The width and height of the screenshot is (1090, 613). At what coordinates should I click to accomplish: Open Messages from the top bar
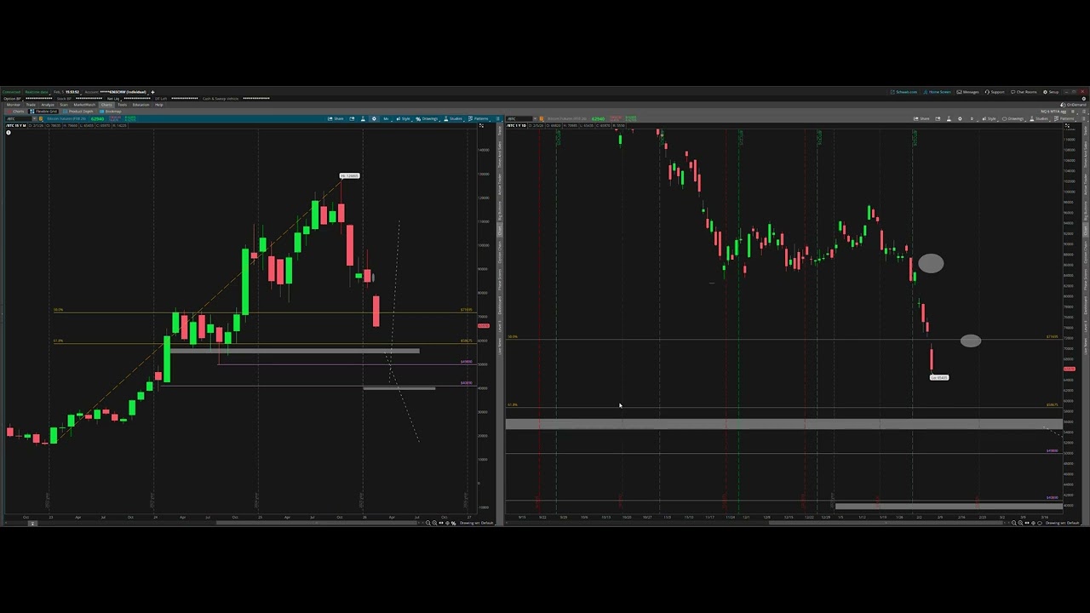pyautogui.click(x=967, y=92)
